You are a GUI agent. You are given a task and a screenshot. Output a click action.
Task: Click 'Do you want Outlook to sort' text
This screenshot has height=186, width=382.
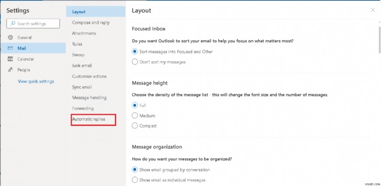(212, 41)
